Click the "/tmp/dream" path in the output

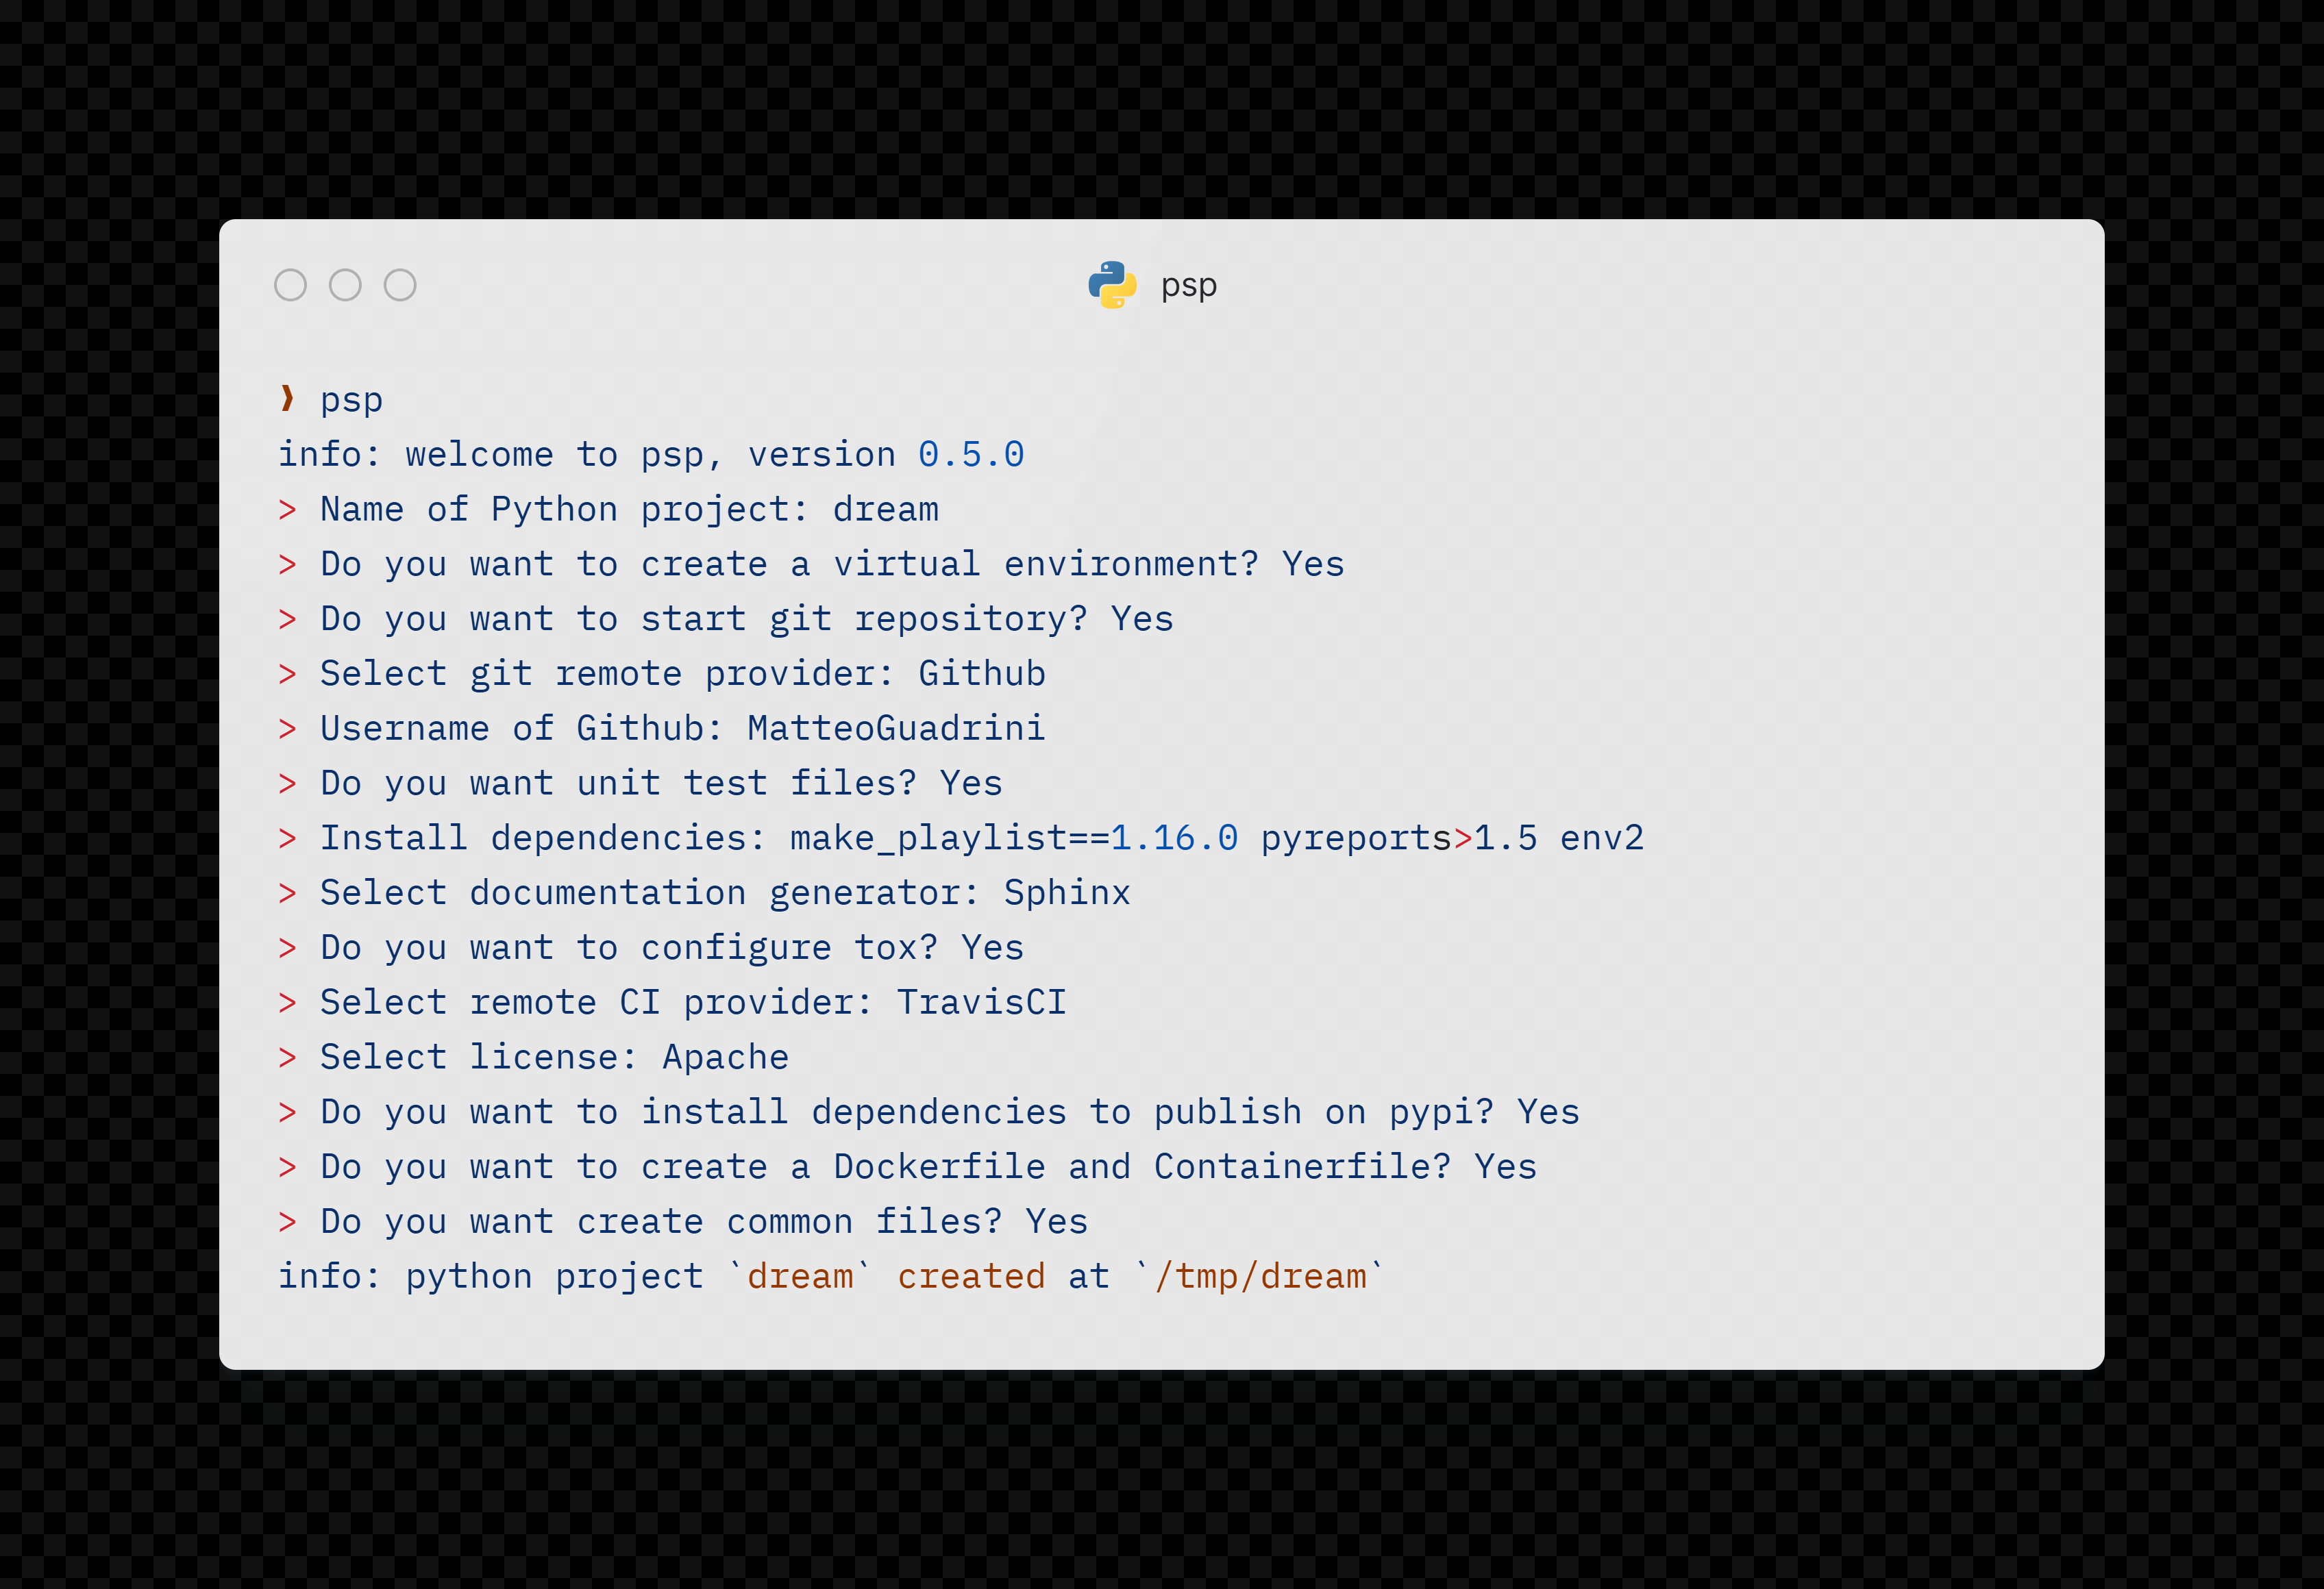1261,1276
